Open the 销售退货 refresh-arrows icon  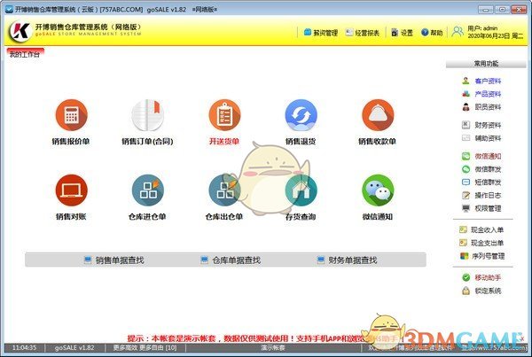click(x=301, y=115)
